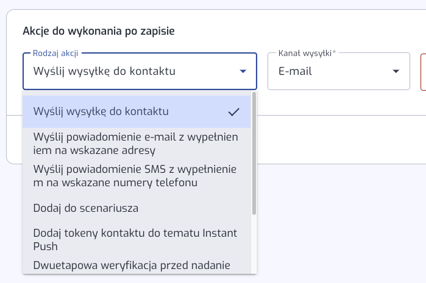Focus the red-bordered field right of Kanał wysyłki

424,72
